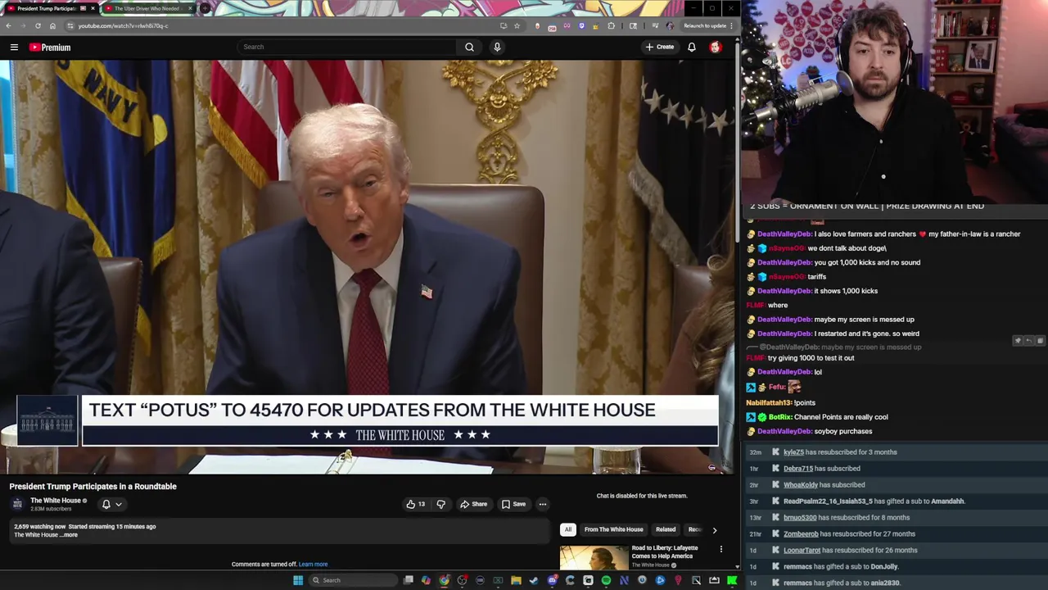
Task: Reload the current page
Action: click(x=38, y=25)
